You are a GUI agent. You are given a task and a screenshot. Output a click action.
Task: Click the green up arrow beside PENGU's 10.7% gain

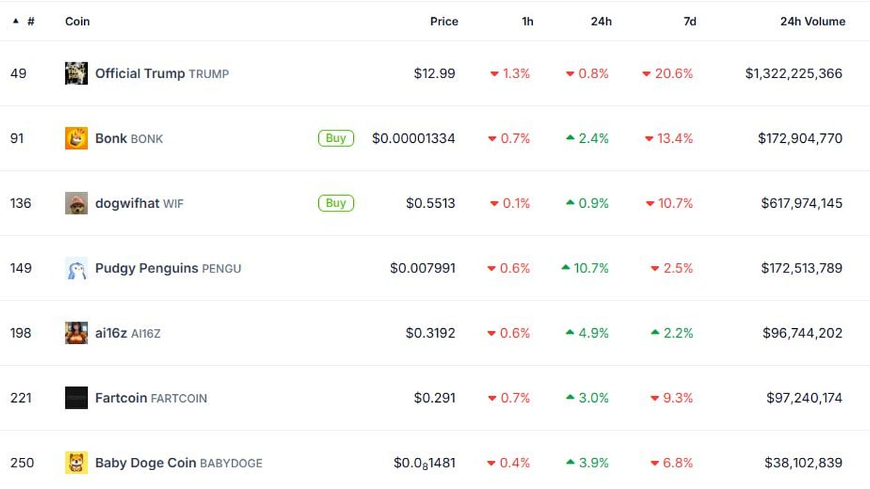click(566, 268)
